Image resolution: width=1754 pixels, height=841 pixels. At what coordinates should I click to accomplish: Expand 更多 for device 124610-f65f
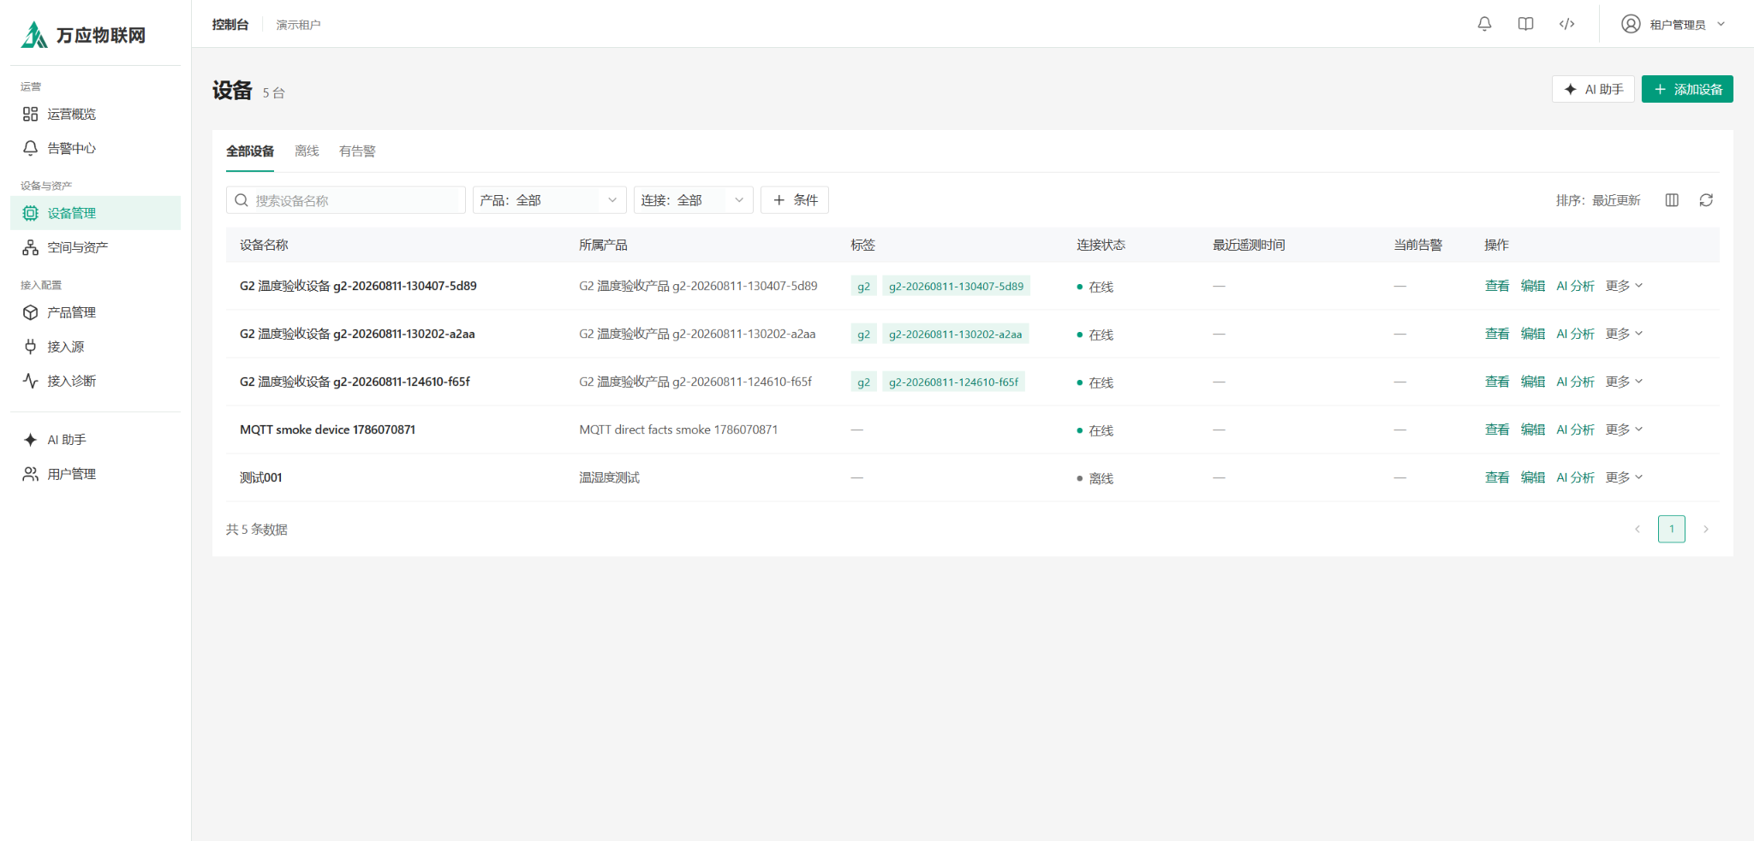[1624, 382]
